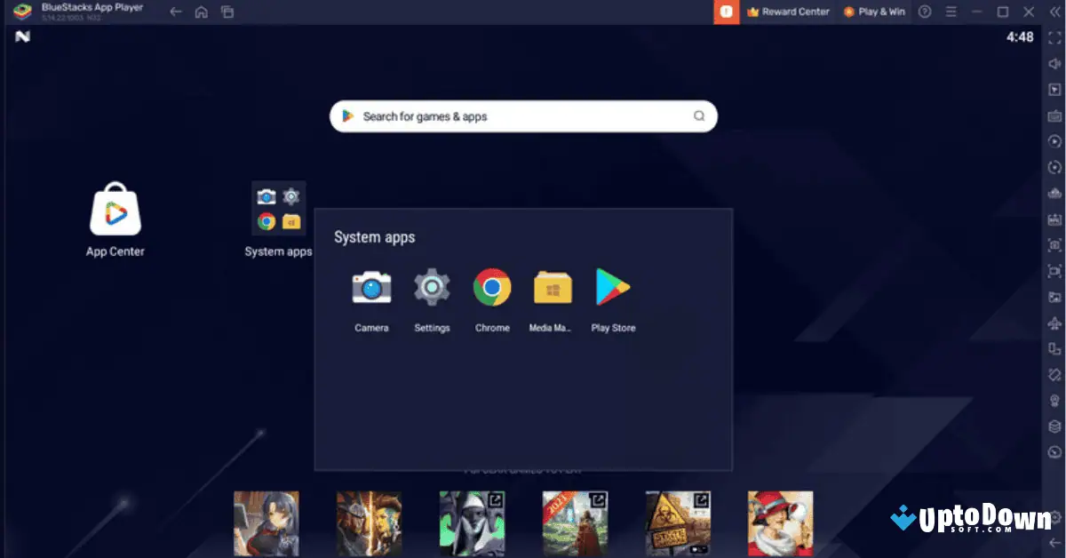Toggle fullscreen mode from the sidebar

(1054, 37)
